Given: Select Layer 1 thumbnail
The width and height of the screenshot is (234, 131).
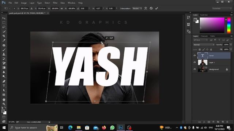Looking at the screenshot, I should (203, 62).
